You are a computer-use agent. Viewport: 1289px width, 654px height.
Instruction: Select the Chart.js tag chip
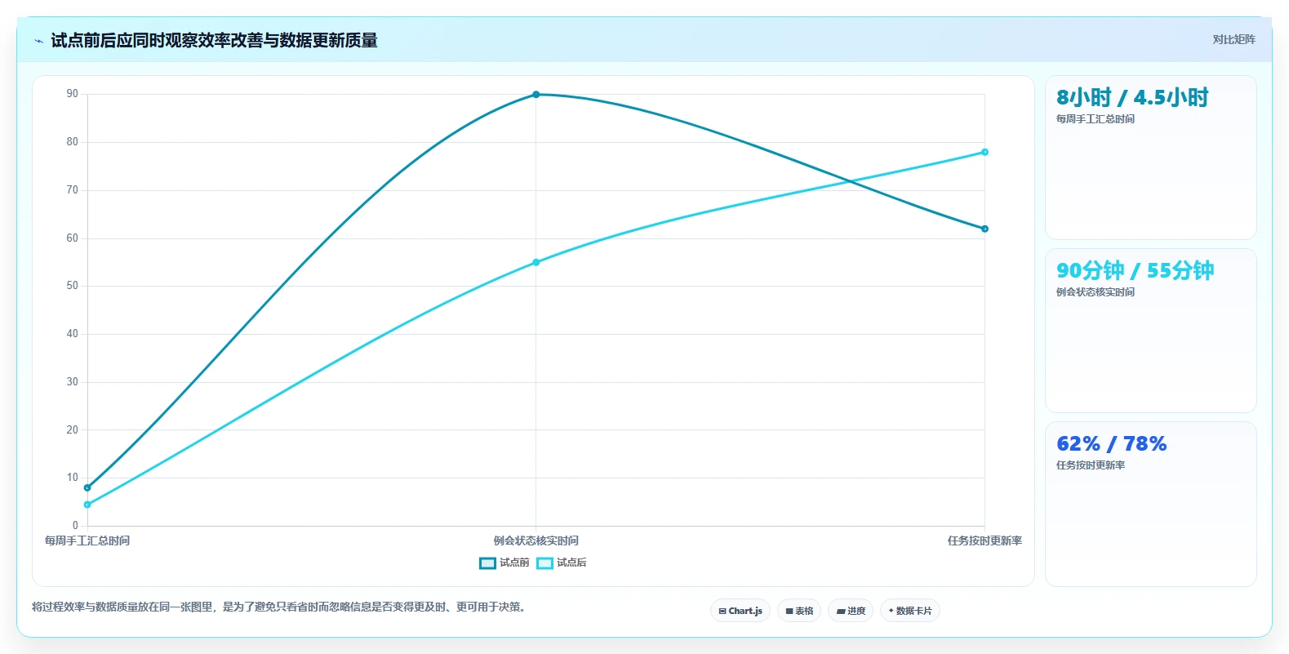(740, 611)
